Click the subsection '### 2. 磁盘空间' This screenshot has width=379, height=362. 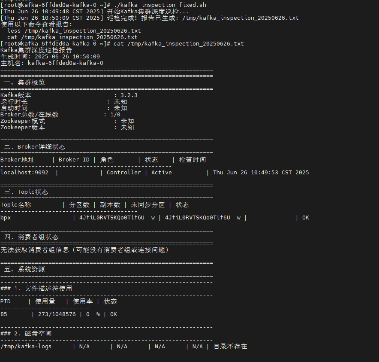pos(26,333)
